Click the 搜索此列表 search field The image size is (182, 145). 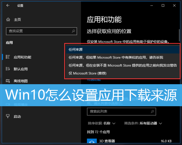118,111
